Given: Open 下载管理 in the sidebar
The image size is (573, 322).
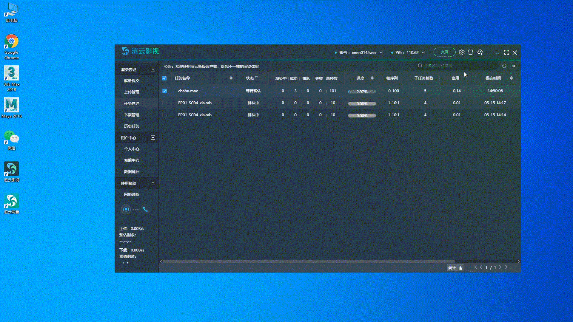Looking at the screenshot, I should click(132, 115).
